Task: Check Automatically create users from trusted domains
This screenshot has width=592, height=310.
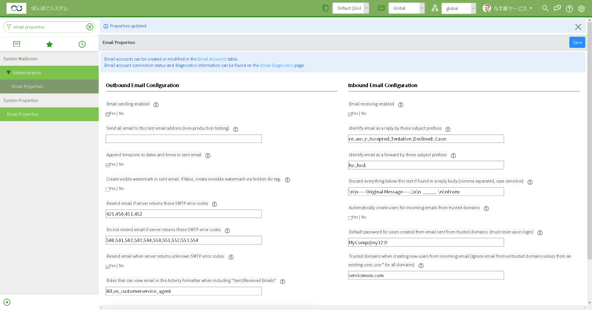Action: click(x=350, y=218)
